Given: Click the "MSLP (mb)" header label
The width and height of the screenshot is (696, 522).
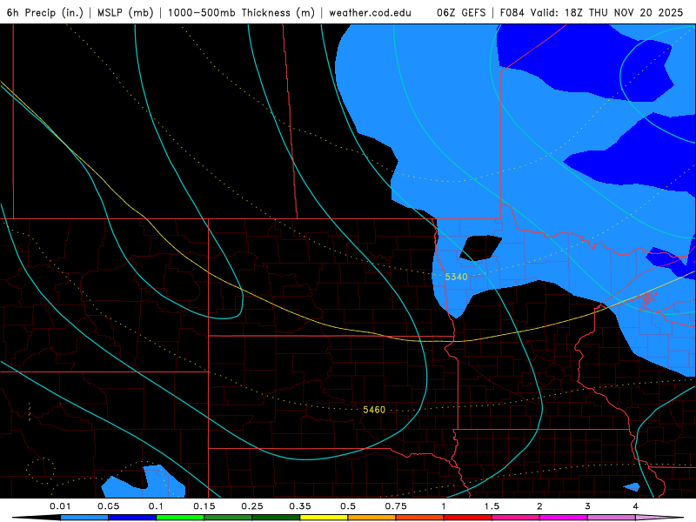Looking at the screenshot, I should (x=125, y=12).
